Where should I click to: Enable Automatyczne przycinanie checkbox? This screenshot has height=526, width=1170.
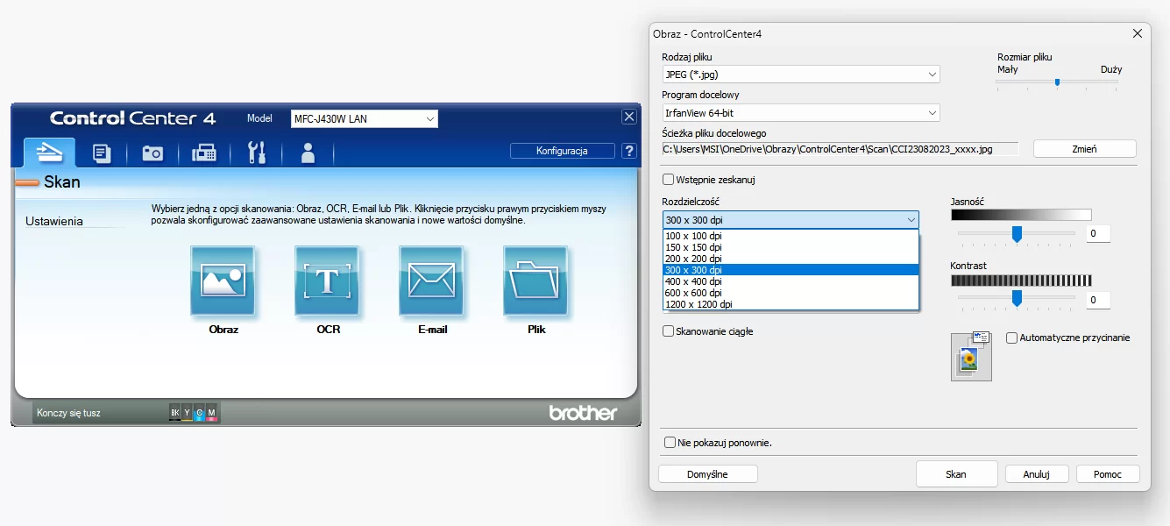coord(1012,338)
